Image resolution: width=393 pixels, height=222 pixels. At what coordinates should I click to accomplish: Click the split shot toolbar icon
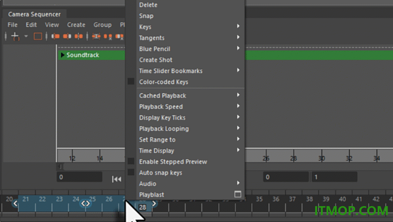click(78, 36)
